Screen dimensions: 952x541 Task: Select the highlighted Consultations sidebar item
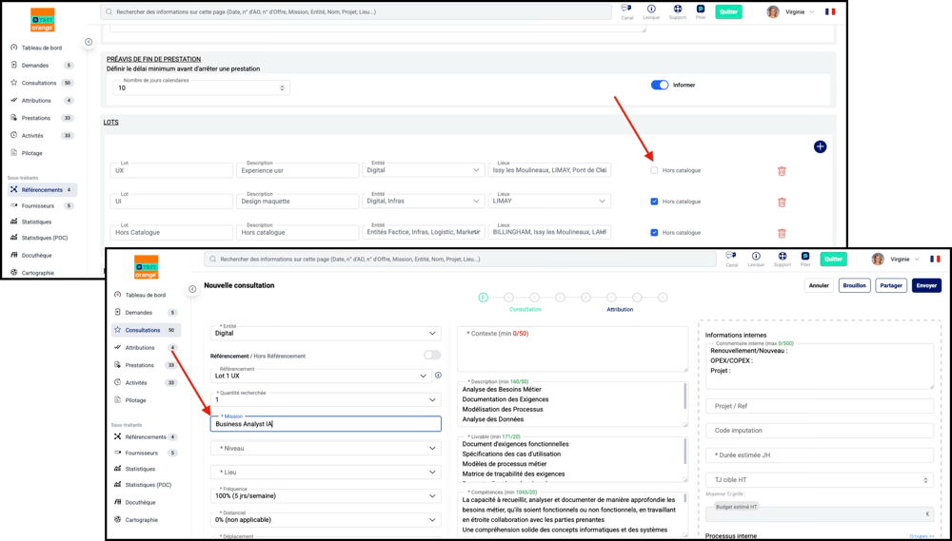tap(143, 330)
